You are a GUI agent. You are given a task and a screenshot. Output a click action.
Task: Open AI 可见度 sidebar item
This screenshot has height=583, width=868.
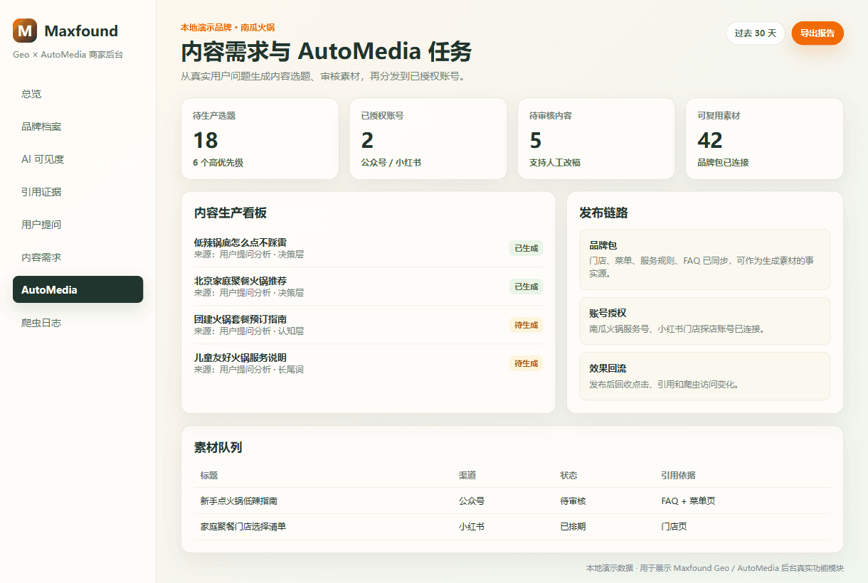pos(78,159)
